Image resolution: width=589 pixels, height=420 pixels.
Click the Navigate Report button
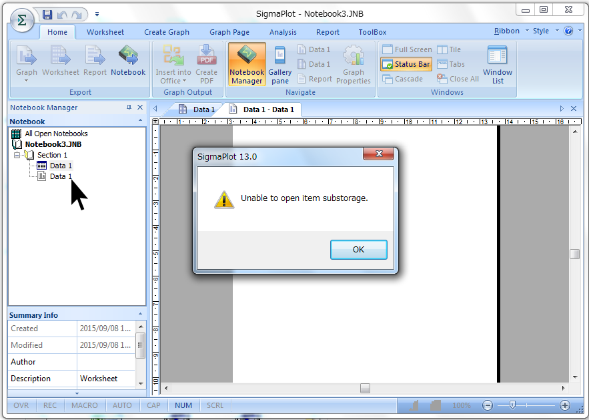tap(315, 79)
